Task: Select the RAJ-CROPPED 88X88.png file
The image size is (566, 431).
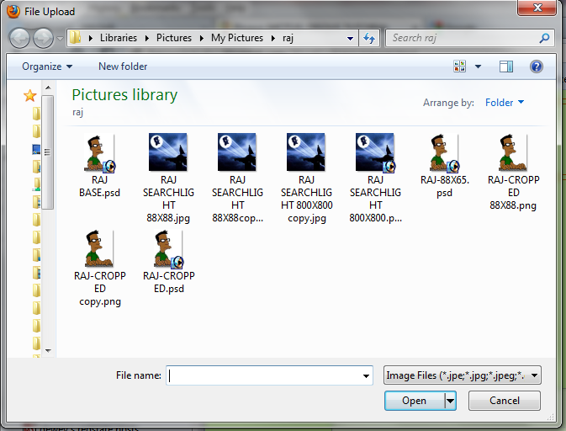Action: coord(513,172)
